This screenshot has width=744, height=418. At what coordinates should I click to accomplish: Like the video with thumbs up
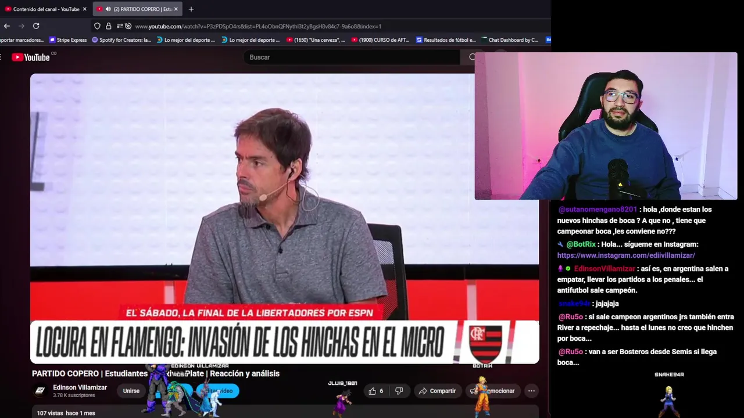[375, 391]
